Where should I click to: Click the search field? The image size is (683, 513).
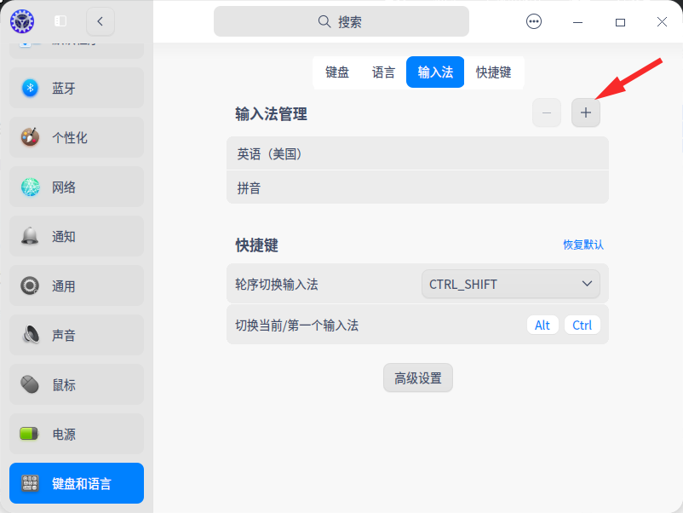(x=341, y=21)
